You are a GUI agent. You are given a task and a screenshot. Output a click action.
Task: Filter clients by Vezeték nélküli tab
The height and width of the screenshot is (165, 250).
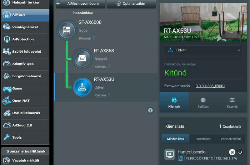click(231, 139)
